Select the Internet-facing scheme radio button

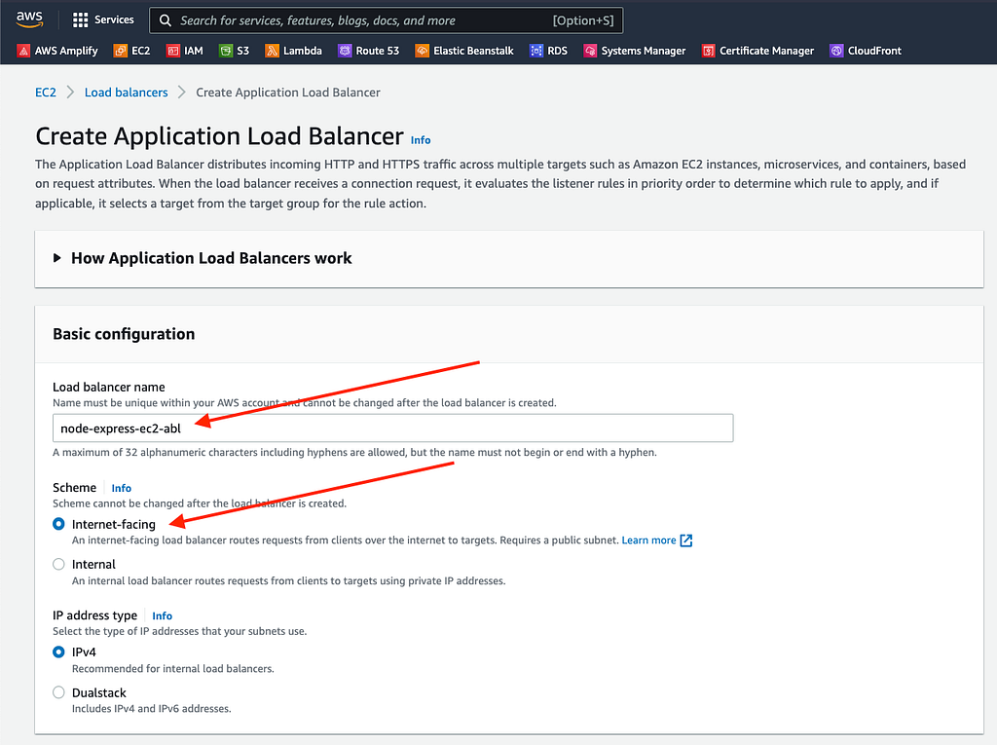[x=59, y=524]
